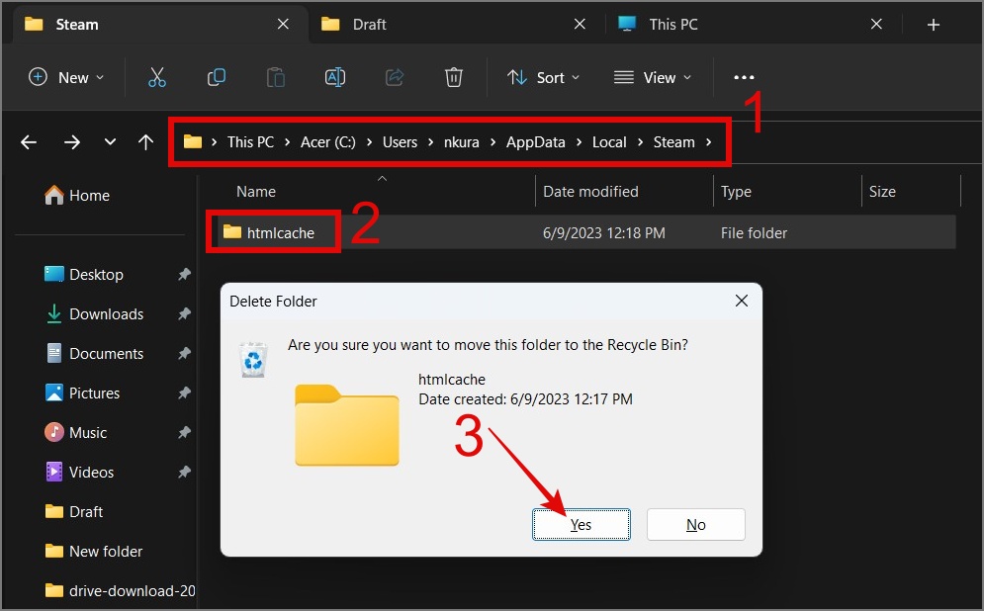
Task: Click the Paste clipboard icon
Action: pos(276,78)
